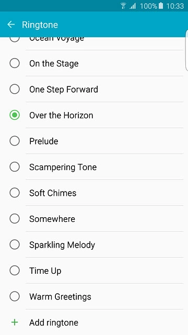Select Sparkling Melody ringtone label
The width and height of the screenshot is (188, 335).
point(62,245)
